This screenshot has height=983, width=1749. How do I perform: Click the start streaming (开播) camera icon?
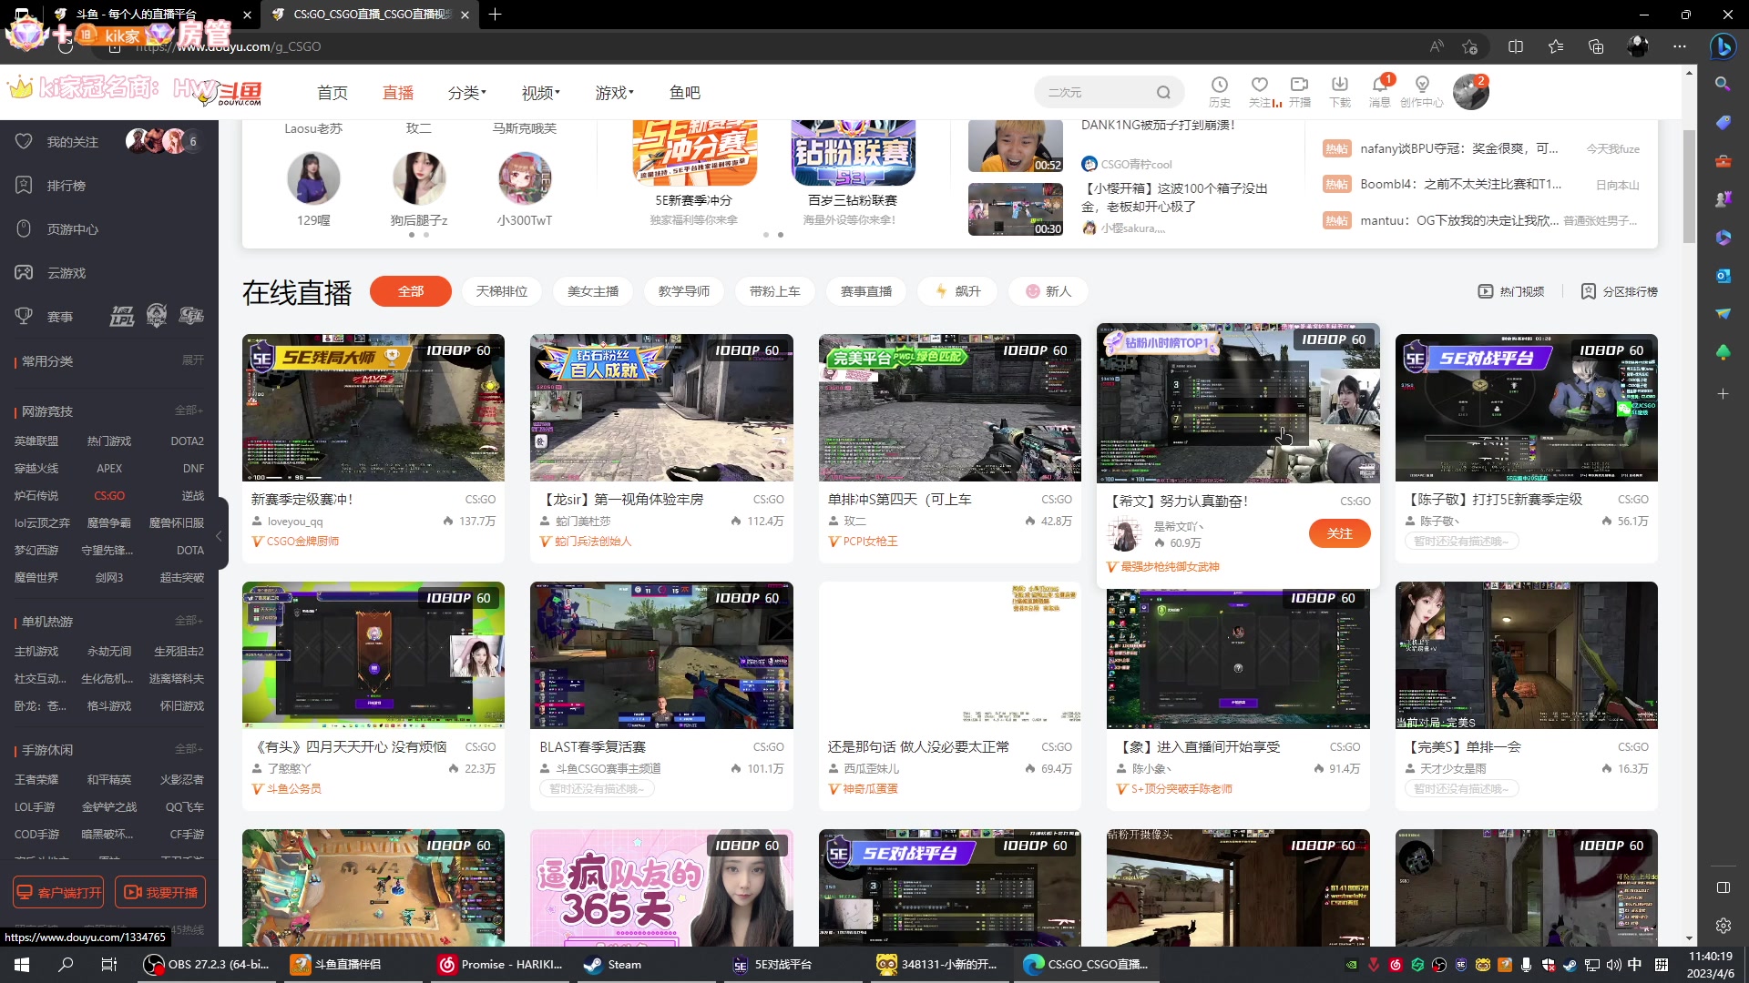pos(1300,91)
